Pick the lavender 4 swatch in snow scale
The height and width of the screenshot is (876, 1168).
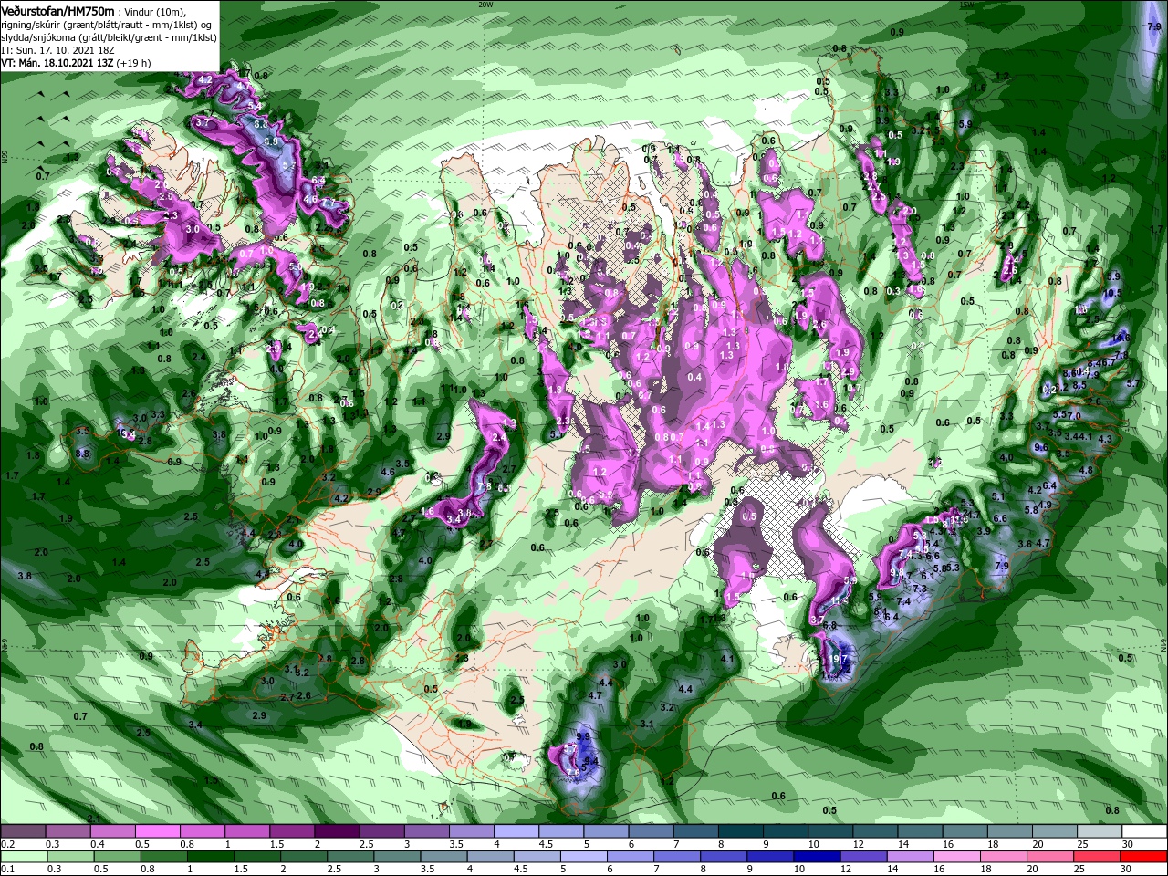click(516, 831)
